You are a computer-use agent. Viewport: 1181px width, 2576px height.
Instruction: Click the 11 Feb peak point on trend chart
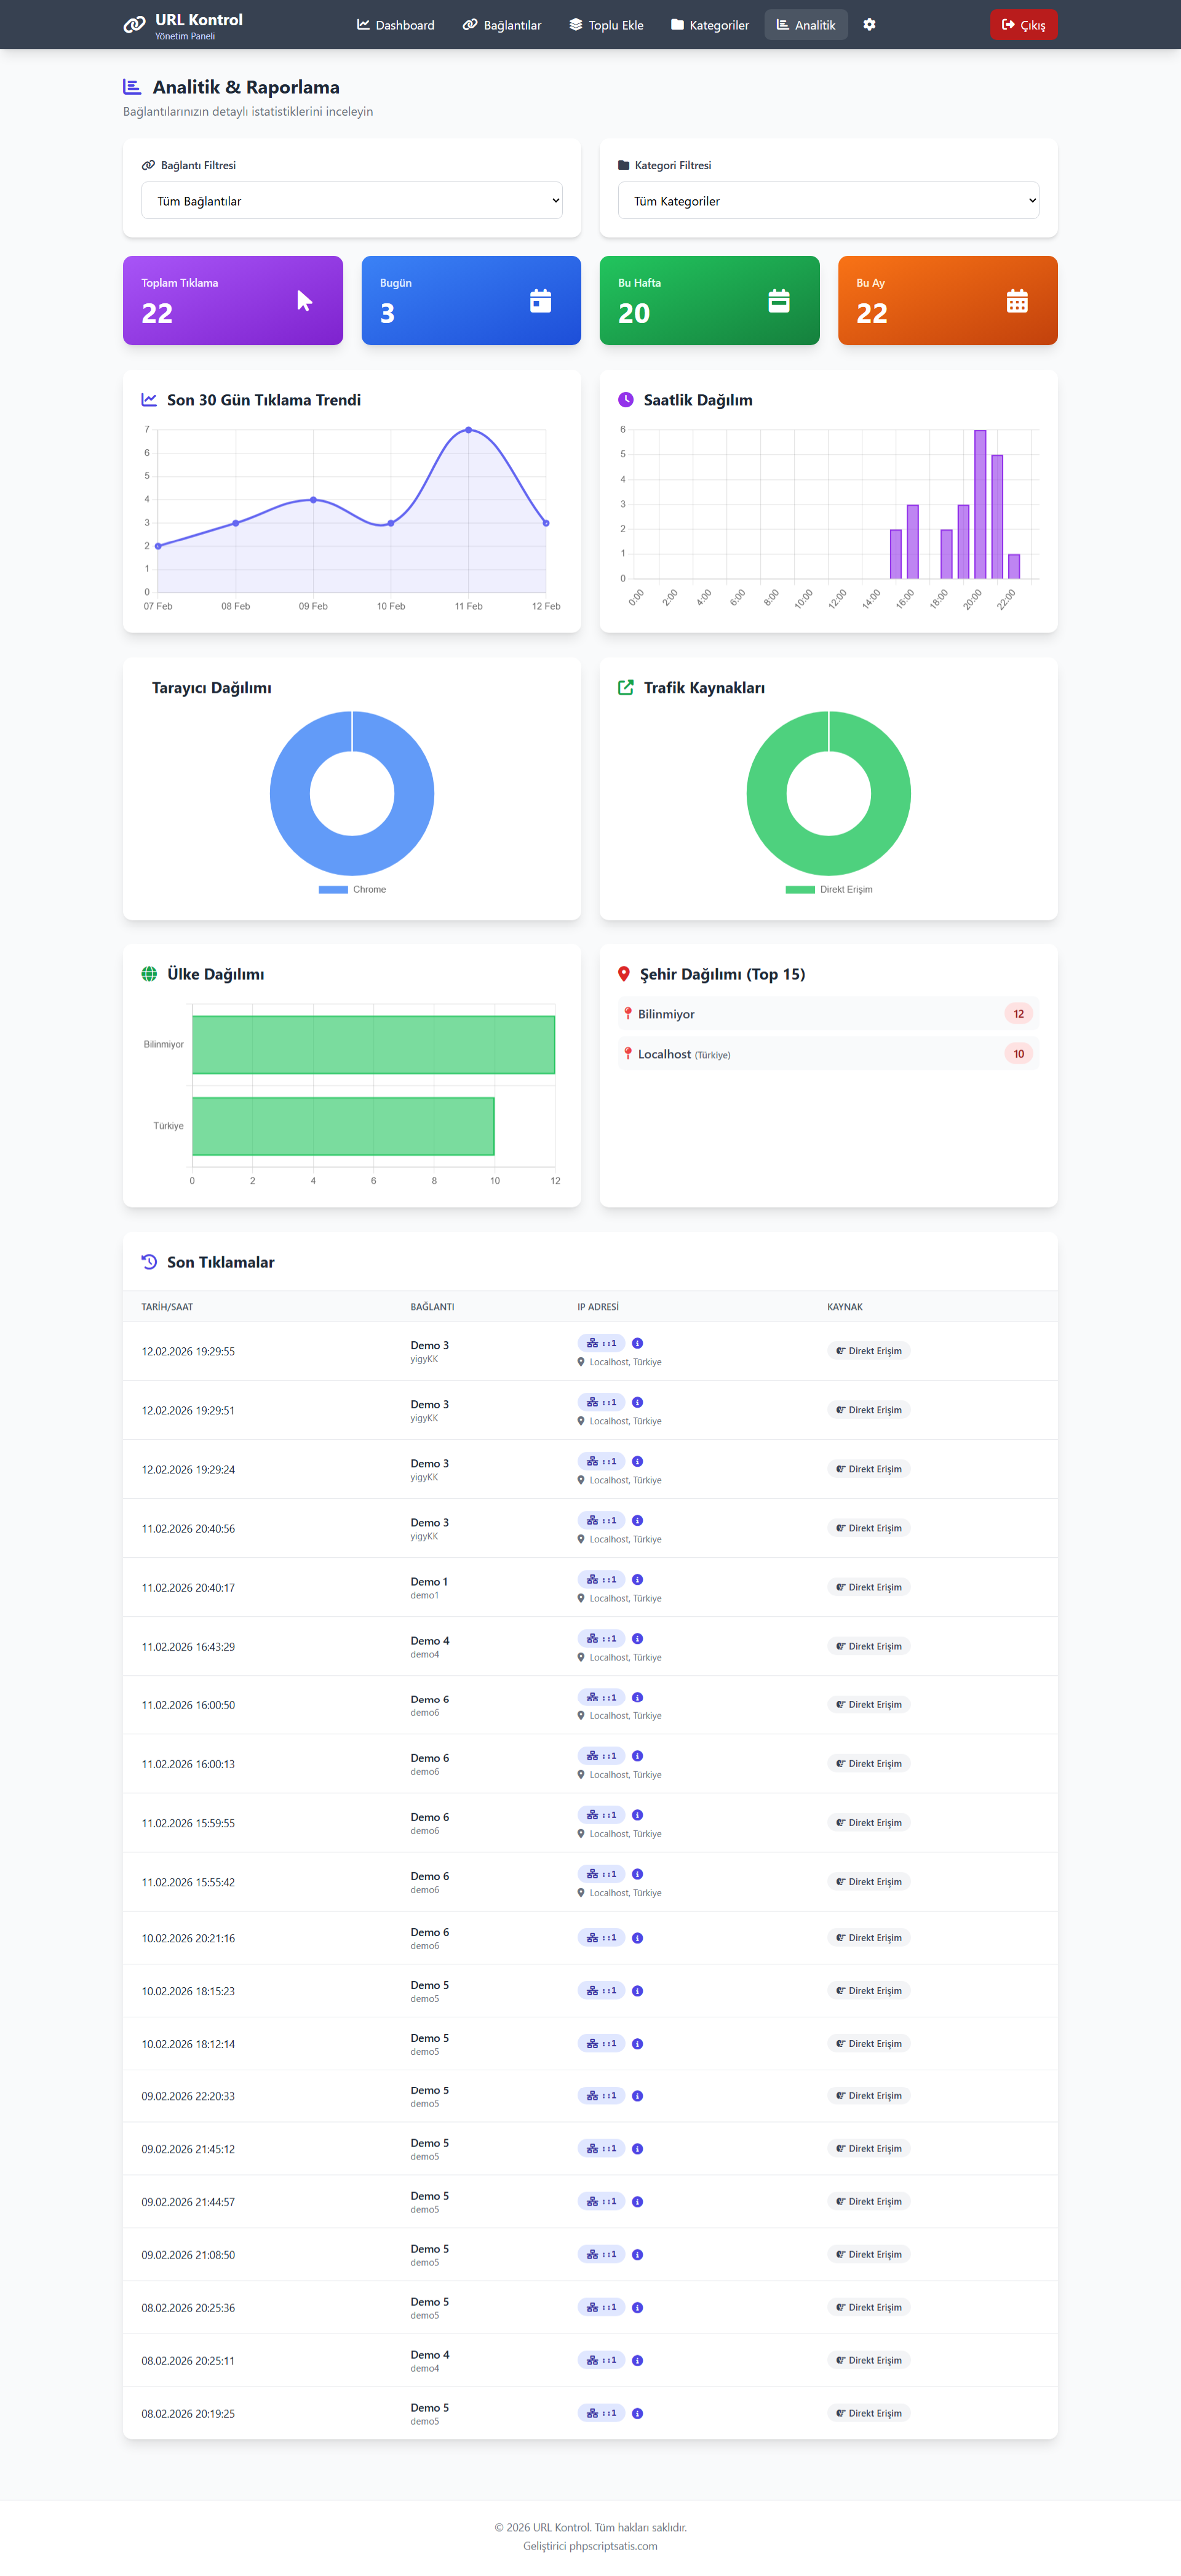[468, 430]
